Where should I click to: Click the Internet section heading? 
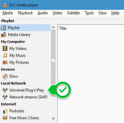tap(8, 104)
